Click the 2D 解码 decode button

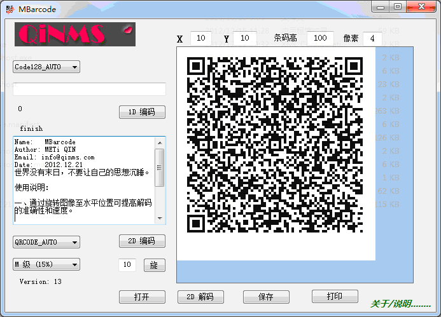pyautogui.click(x=200, y=297)
